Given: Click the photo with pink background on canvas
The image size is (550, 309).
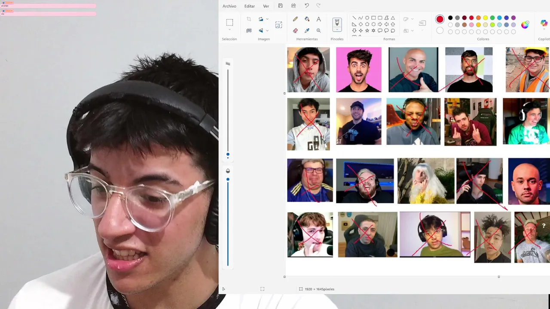Looking at the screenshot, I should click(x=358, y=70).
